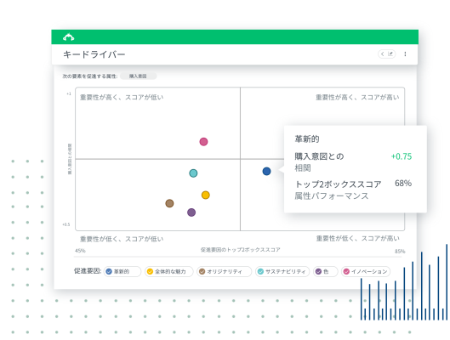The width and height of the screenshot is (450, 340).
Task: Toggle the オリジナリティ driver chip
Action: click(x=224, y=271)
